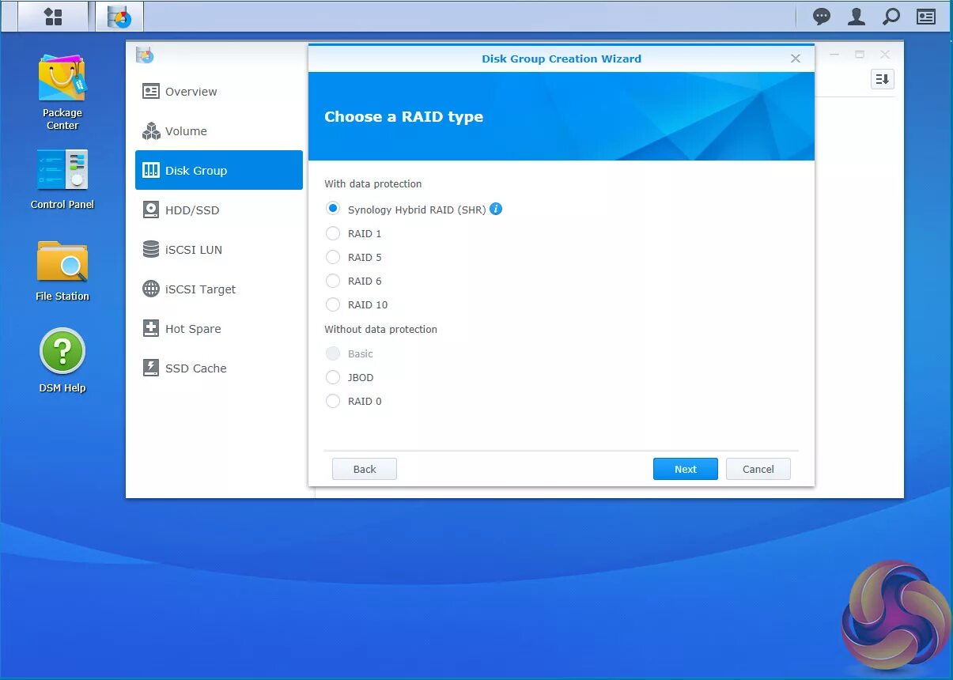Open the notifications chat bubble icon
953x680 pixels.
[x=822, y=17]
